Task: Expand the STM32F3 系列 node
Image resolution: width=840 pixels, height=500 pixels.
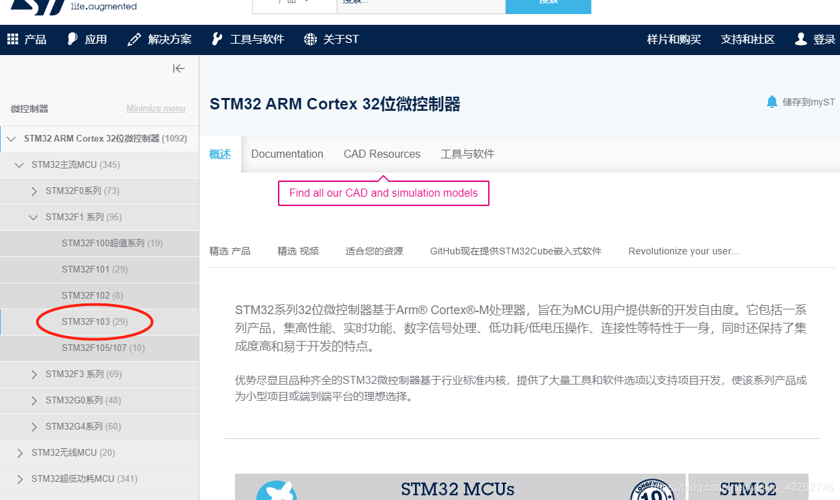Action: pyautogui.click(x=34, y=374)
